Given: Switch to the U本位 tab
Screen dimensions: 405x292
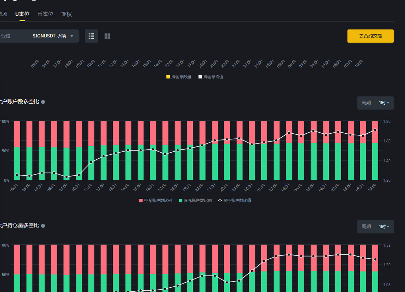Looking at the screenshot, I should coord(22,14).
